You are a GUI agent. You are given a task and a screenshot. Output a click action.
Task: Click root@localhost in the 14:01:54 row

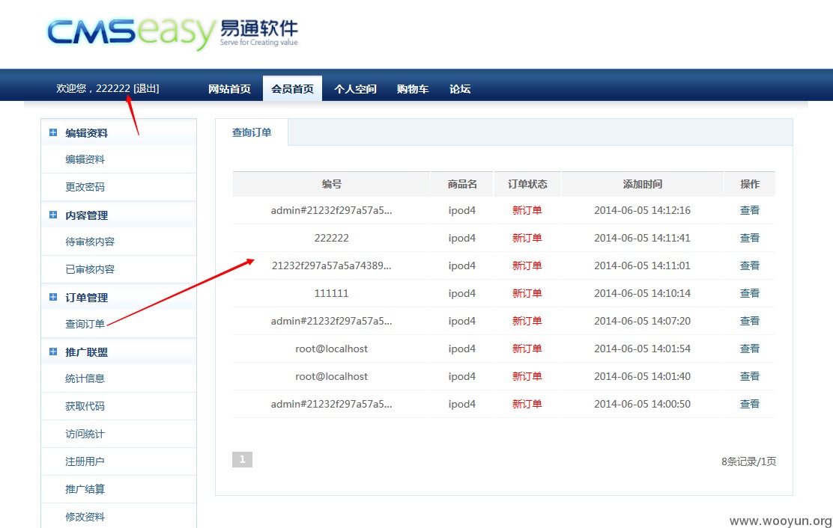click(x=332, y=349)
